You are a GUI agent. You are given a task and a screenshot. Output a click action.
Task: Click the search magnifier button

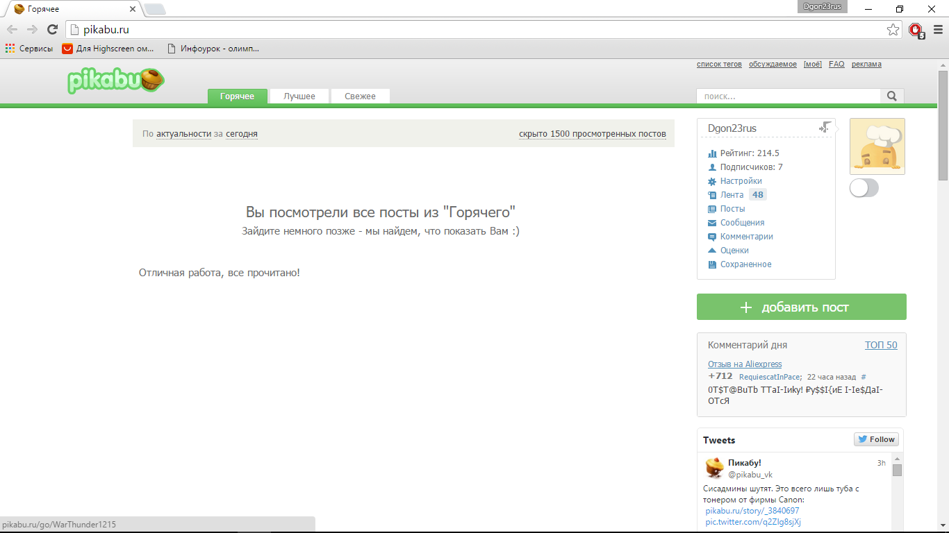tap(892, 96)
